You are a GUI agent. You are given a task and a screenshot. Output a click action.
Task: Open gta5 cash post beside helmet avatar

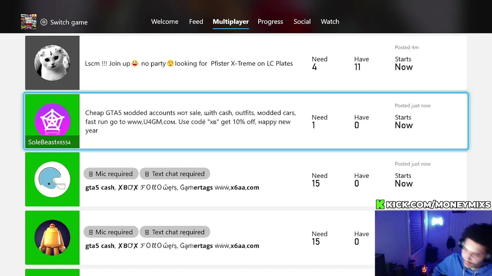tap(172, 187)
